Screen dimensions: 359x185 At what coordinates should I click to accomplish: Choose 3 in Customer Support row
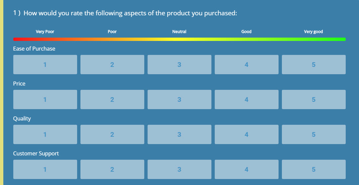(179, 169)
